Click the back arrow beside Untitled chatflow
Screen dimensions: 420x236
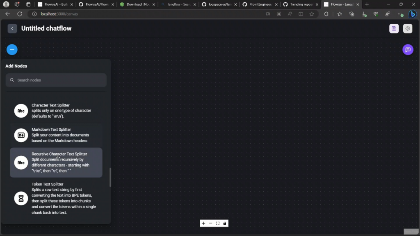[12, 28]
